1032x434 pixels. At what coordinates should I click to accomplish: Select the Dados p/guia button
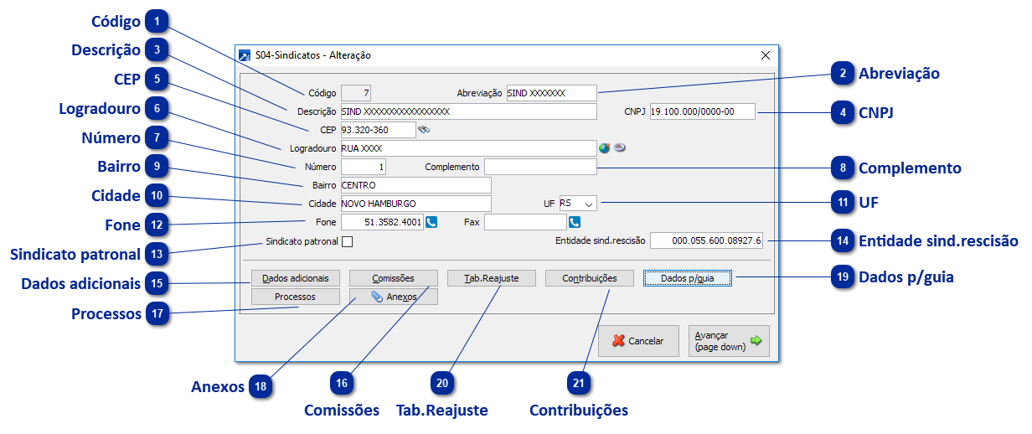pyautogui.click(x=687, y=278)
